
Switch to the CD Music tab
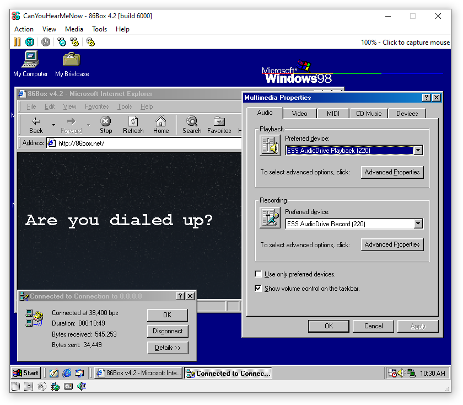(369, 114)
